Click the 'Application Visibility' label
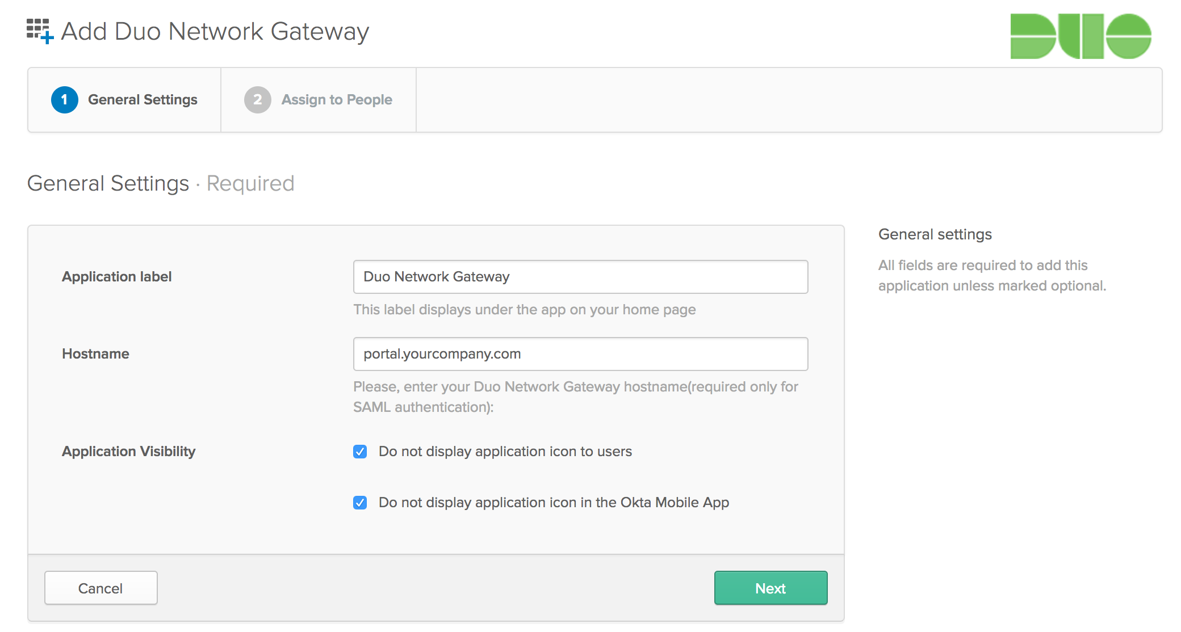1181x632 pixels. pos(129,452)
